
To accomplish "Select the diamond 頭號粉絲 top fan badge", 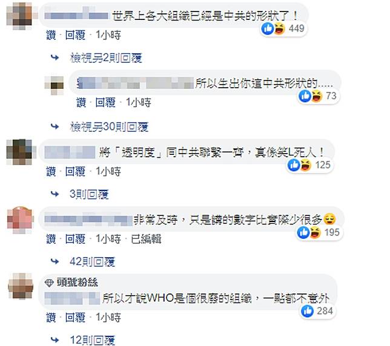I will pos(71,282).
